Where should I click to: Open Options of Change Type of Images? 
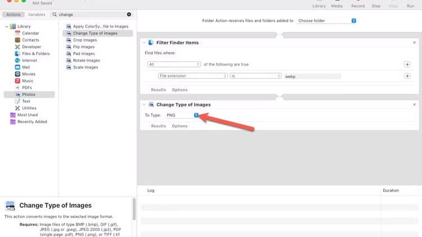[179, 126]
